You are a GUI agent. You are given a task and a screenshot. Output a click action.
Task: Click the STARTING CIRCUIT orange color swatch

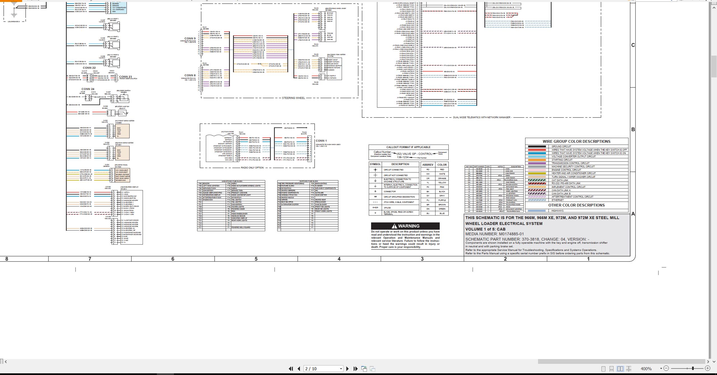point(537,160)
